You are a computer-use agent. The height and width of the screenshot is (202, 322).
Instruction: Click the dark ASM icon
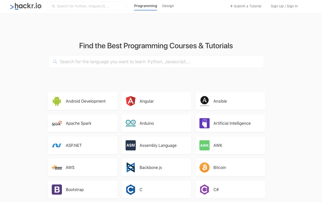(x=131, y=145)
